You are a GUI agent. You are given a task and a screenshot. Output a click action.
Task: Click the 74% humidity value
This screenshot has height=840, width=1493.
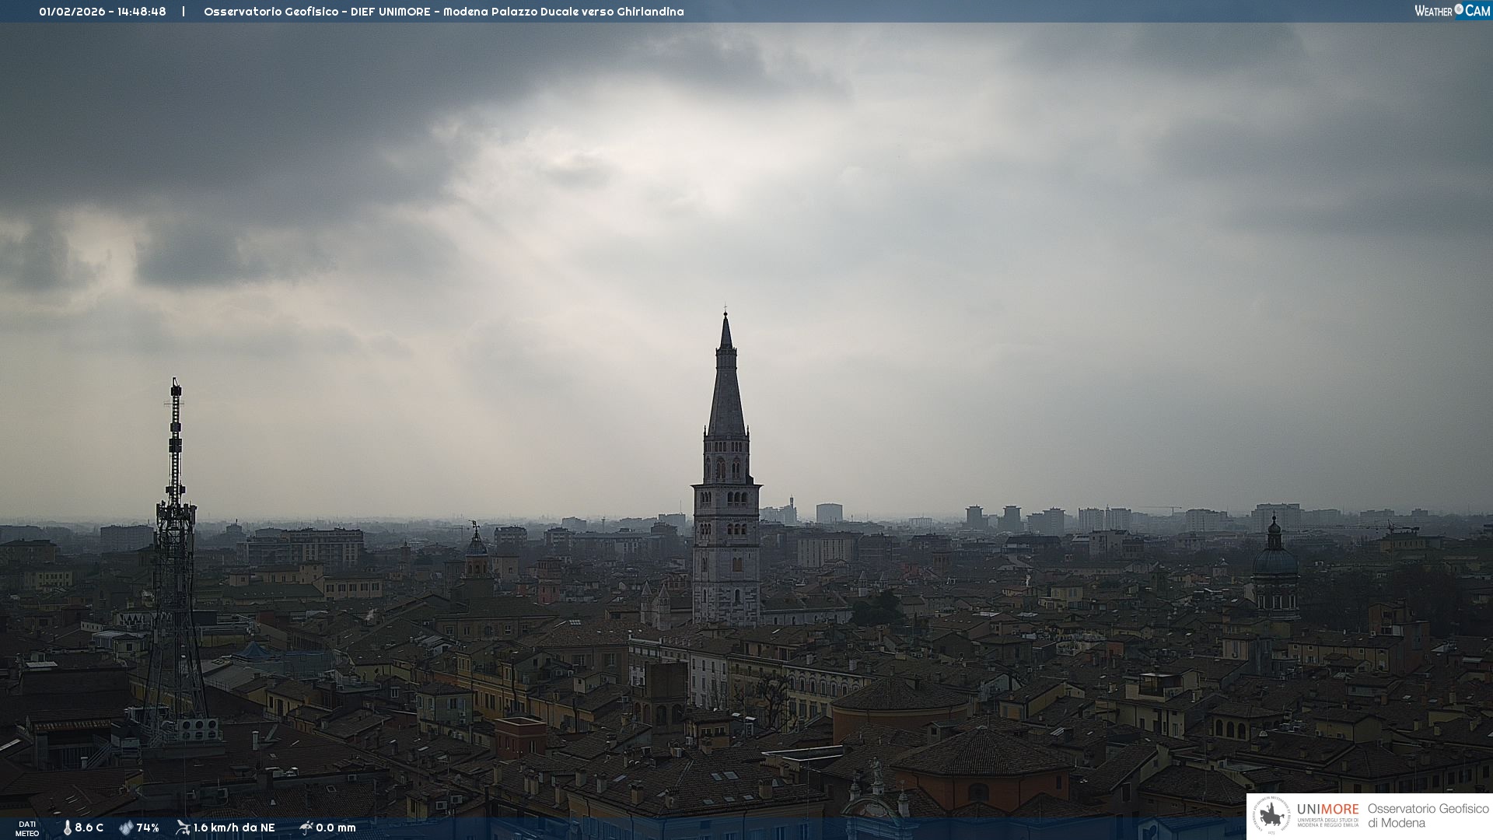pyautogui.click(x=148, y=828)
